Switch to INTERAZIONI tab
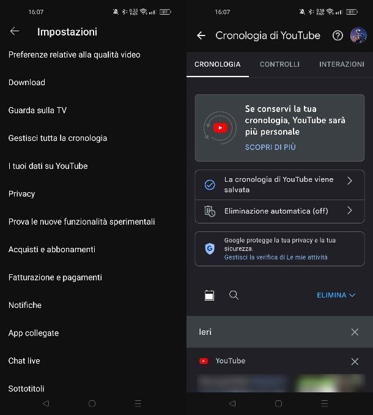Image resolution: width=373 pixels, height=415 pixels. click(342, 64)
